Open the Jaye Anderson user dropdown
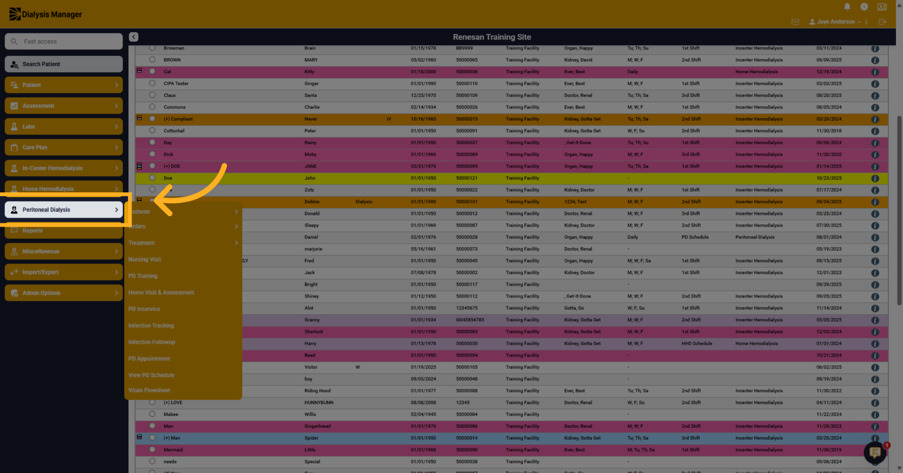This screenshot has height=473, width=903. [835, 22]
